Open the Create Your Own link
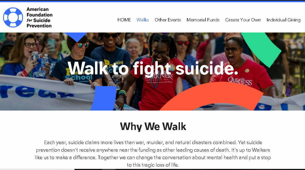The width and height of the screenshot is (305, 170). coord(243,20)
